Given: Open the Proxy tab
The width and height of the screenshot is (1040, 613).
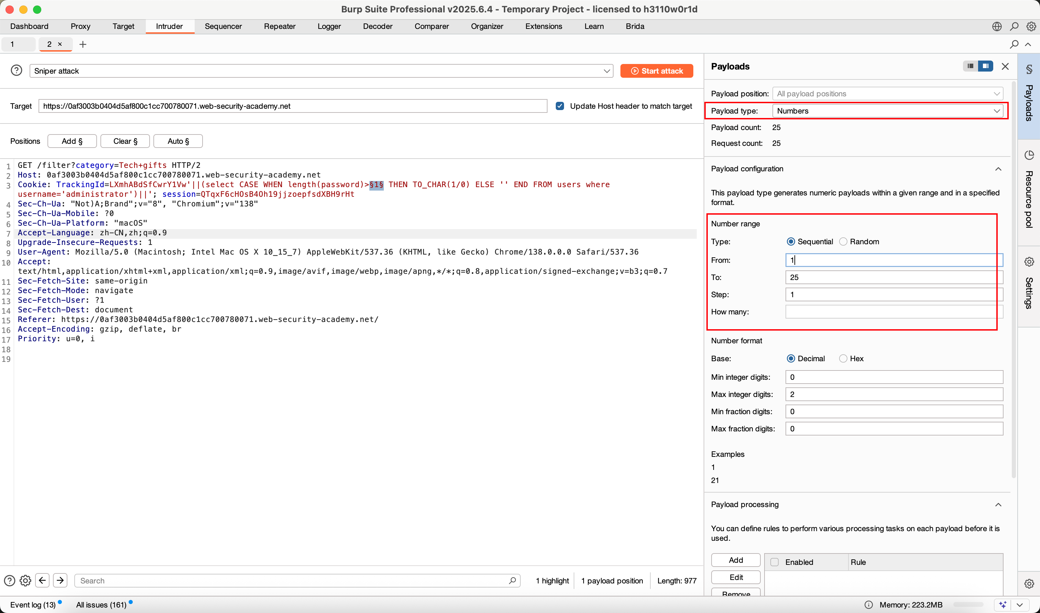Looking at the screenshot, I should pyautogui.click(x=80, y=26).
